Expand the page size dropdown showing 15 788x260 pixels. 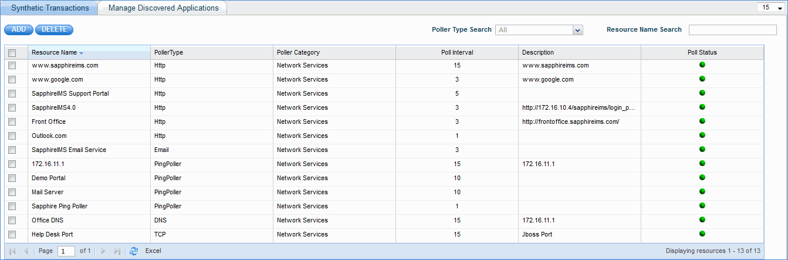(780, 8)
